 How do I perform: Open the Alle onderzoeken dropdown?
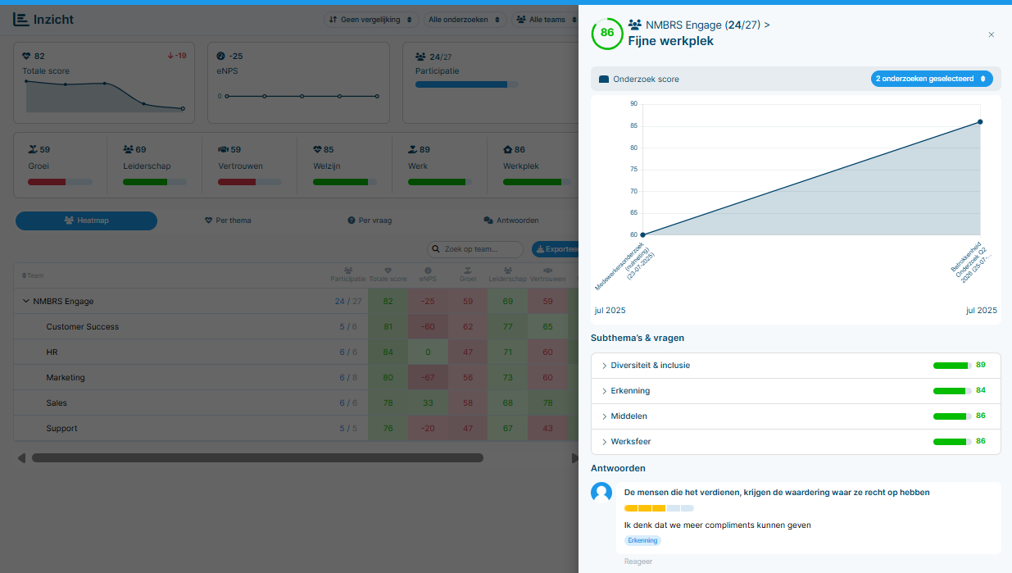(465, 19)
